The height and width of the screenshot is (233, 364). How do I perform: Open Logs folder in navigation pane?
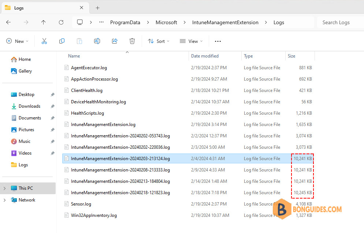pos(19,165)
